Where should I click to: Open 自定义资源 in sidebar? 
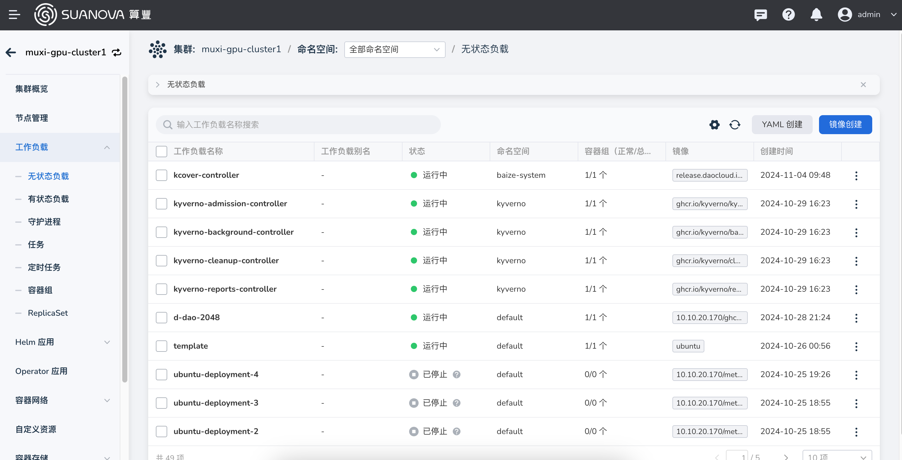click(36, 429)
